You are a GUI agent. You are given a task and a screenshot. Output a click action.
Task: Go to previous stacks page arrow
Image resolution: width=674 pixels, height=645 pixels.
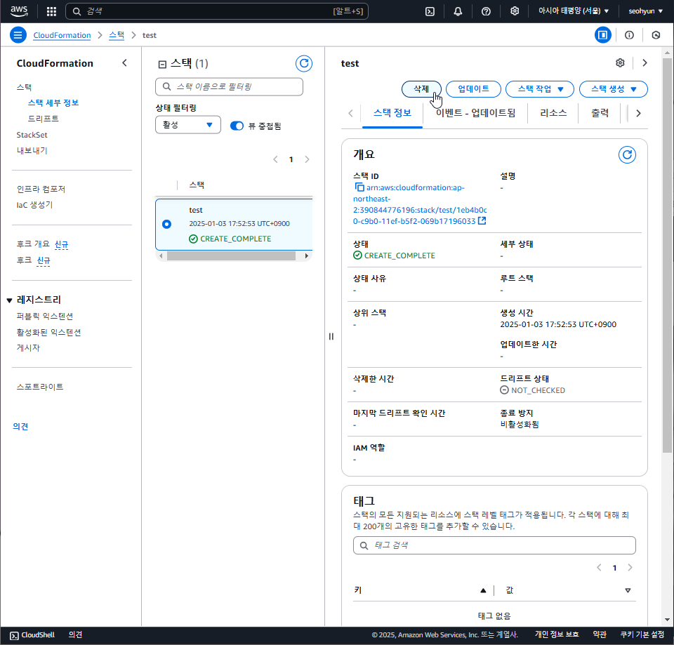click(275, 159)
